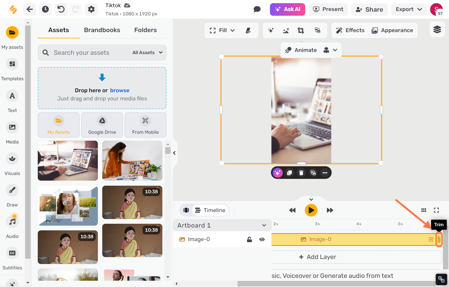Image resolution: width=449 pixels, height=287 pixels.
Task: Click browse link to upload
Action: pos(120,90)
